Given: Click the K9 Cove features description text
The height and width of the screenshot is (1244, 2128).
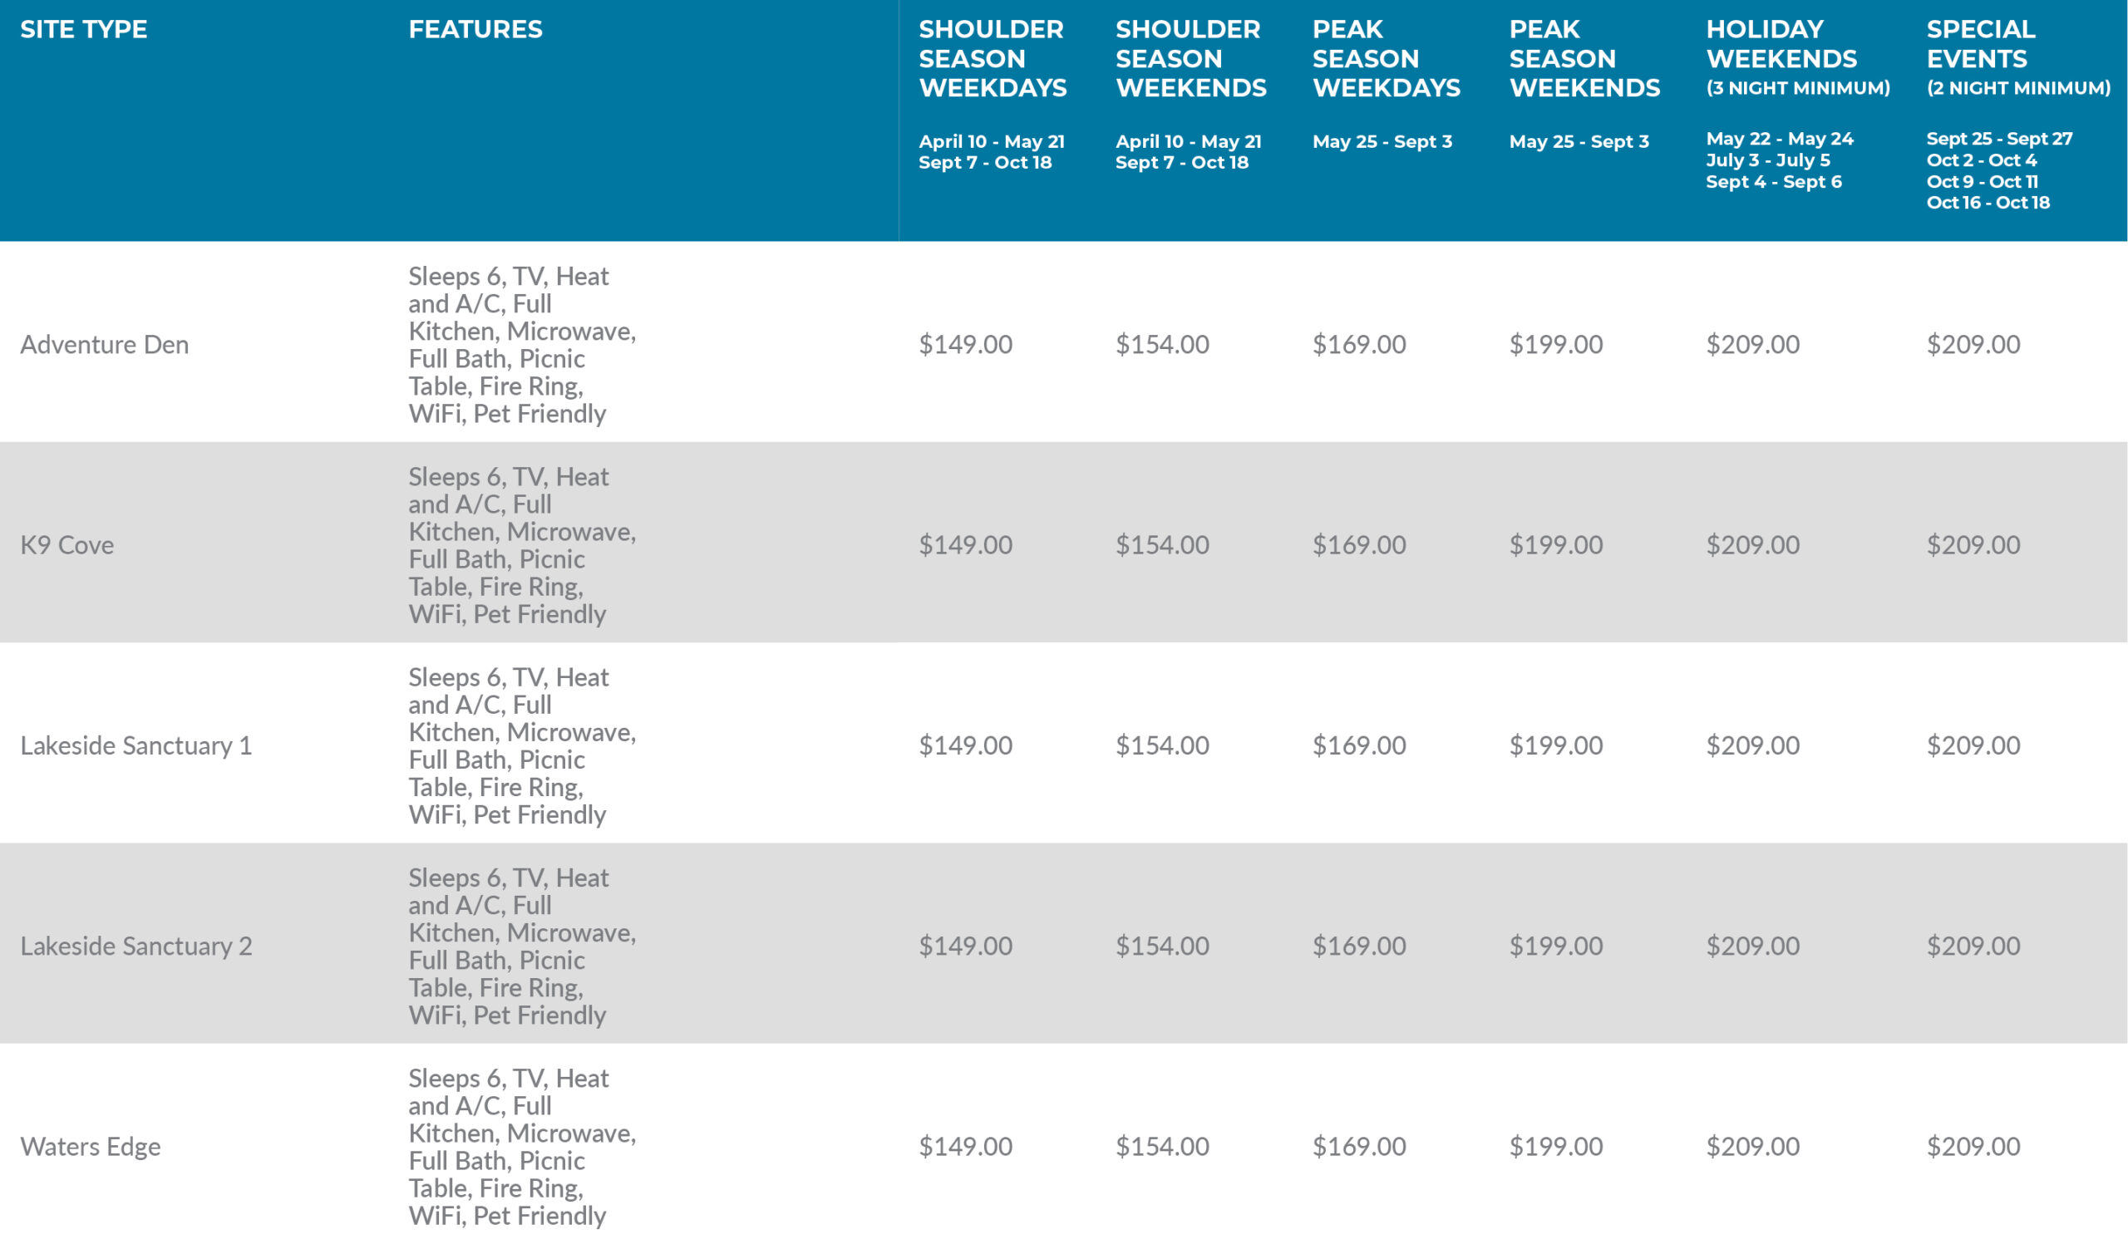Looking at the screenshot, I should point(521,545).
